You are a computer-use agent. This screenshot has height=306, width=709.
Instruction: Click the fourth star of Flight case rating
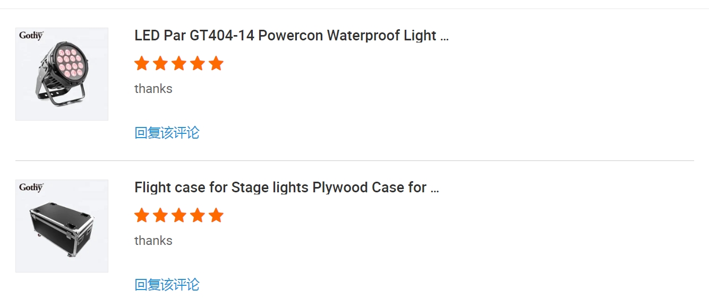pyautogui.click(x=198, y=216)
